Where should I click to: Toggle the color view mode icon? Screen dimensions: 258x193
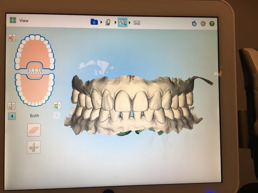pyautogui.click(x=57, y=105)
